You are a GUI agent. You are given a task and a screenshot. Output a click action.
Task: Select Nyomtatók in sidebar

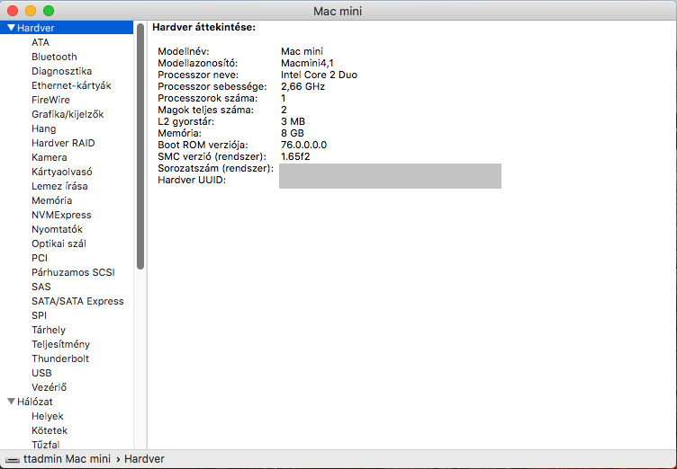click(57, 229)
